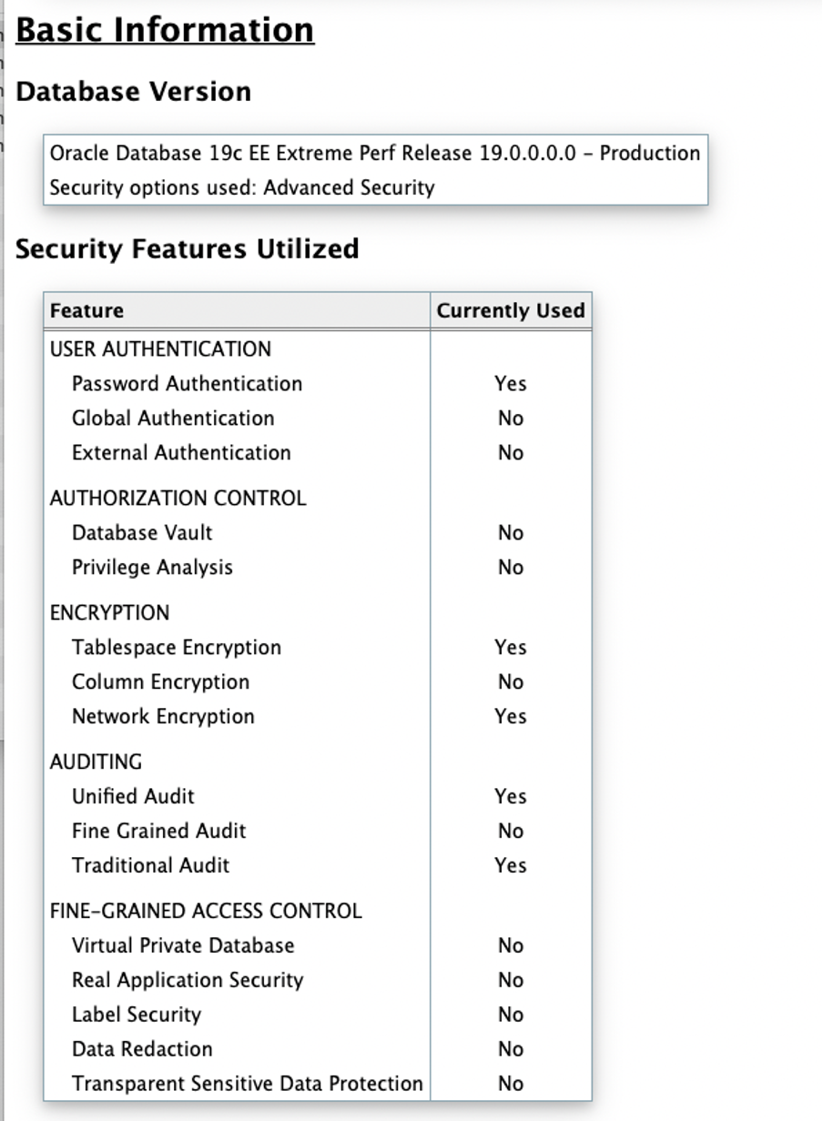Click the Unified Audit feature entry
This screenshot has height=1121, width=823.
(133, 797)
